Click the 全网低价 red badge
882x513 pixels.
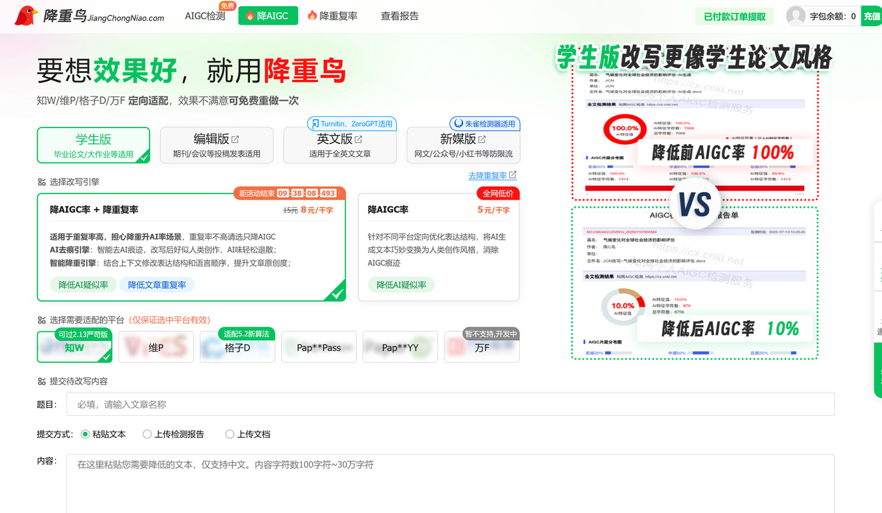click(x=498, y=193)
